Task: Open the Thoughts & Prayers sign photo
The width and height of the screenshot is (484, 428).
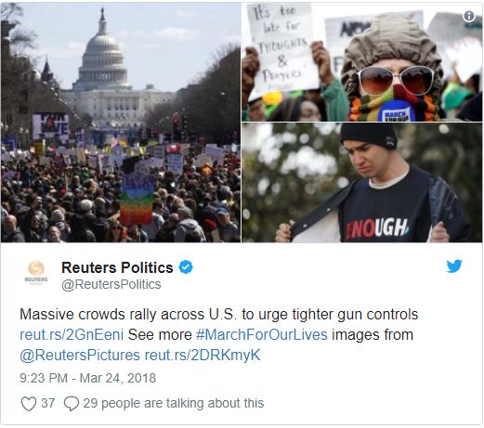Action: [x=361, y=62]
